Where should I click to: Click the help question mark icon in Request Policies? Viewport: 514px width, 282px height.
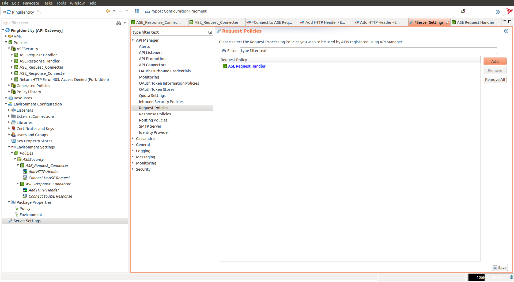(x=506, y=31)
